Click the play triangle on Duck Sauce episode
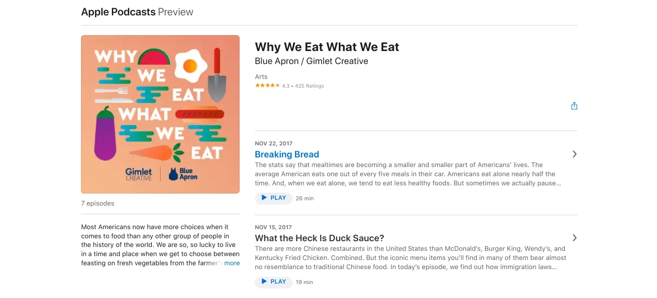 pyautogui.click(x=264, y=282)
